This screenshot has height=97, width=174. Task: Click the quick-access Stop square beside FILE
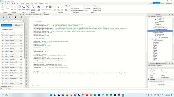15,3
